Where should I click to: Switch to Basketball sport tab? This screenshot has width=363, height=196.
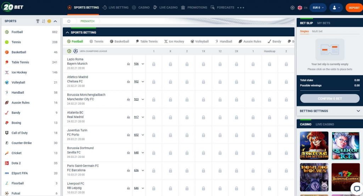[x=119, y=42]
